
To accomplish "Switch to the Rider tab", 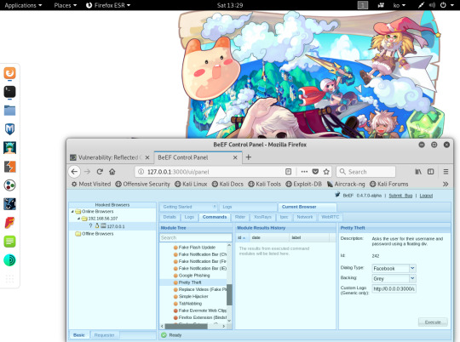I will pyautogui.click(x=240, y=217).
